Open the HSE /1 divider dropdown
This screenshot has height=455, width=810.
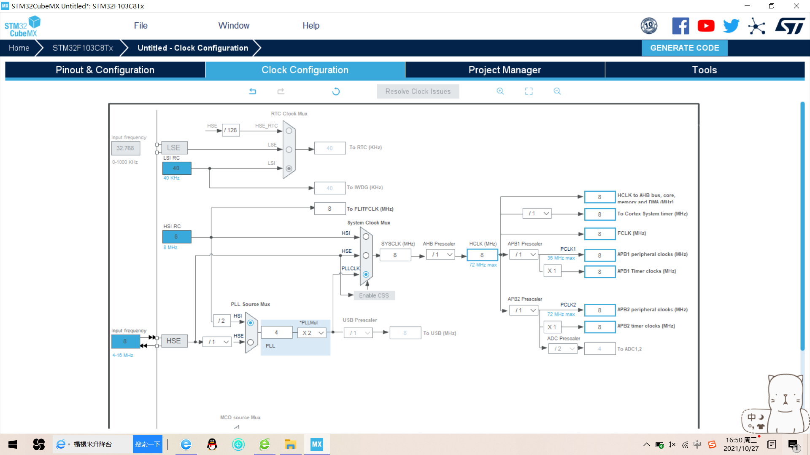pos(217,342)
